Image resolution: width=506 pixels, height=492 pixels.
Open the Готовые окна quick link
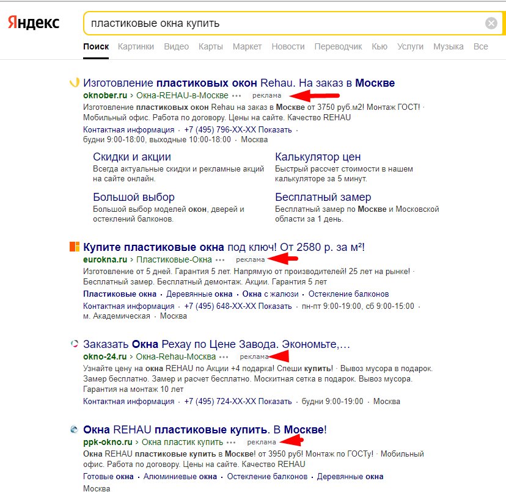(108, 477)
